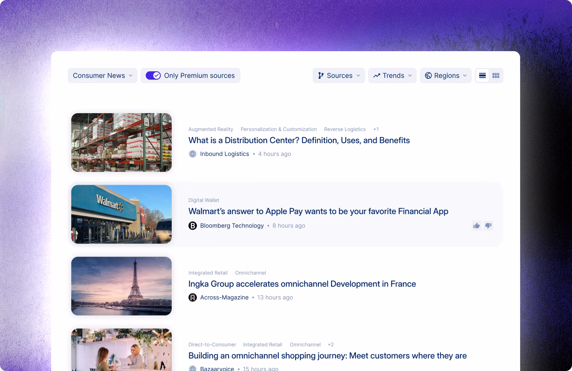Open the Bloomberg Technology source name

point(232,226)
